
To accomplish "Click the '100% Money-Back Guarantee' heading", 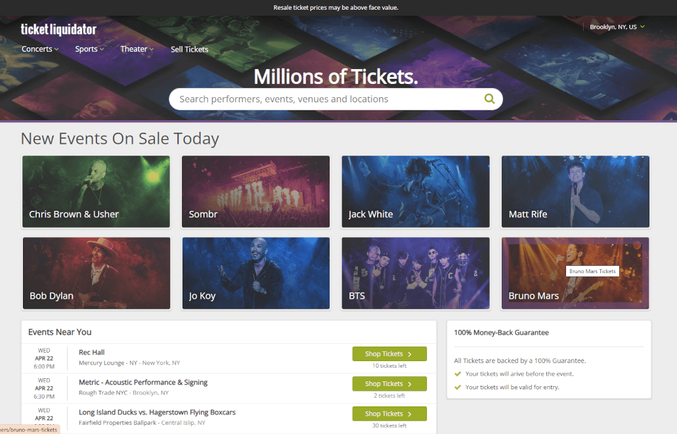I will click(x=501, y=332).
